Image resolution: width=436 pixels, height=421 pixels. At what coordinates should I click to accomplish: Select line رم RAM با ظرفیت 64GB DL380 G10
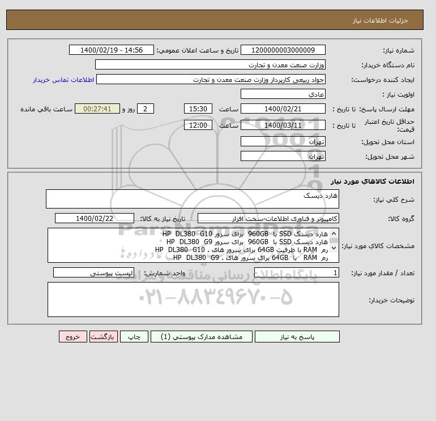(241, 250)
